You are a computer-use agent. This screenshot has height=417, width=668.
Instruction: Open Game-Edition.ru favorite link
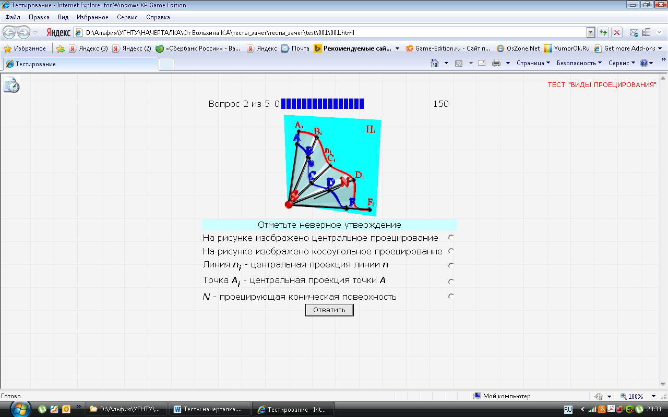click(448, 48)
